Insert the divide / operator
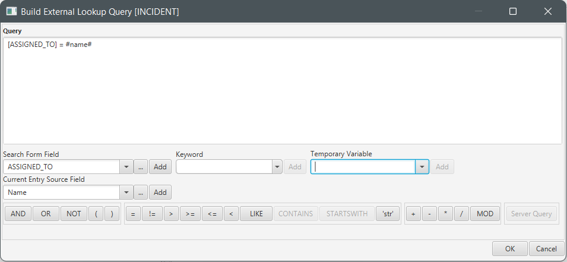The width and height of the screenshot is (567, 262). 461,214
